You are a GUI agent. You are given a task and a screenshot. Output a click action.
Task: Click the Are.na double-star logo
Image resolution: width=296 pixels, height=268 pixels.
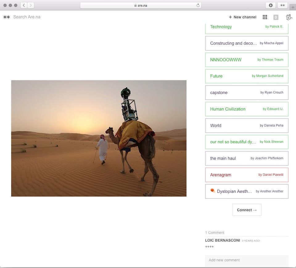[x=6, y=17]
